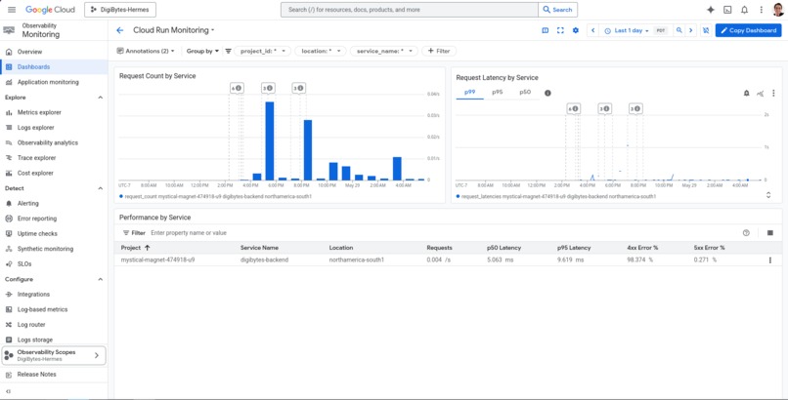Click alert bell icon on Request Latency chart

[x=746, y=93]
